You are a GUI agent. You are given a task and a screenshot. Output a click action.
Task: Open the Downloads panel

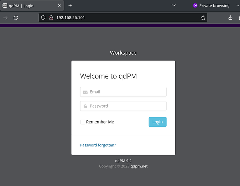point(230,18)
